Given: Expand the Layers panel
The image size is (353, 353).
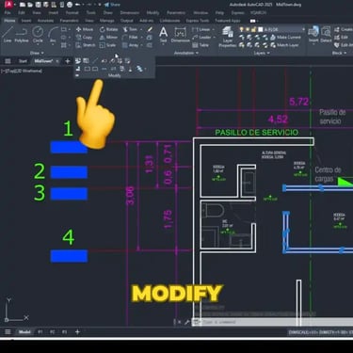Looking at the screenshot, I should tap(262, 53).
